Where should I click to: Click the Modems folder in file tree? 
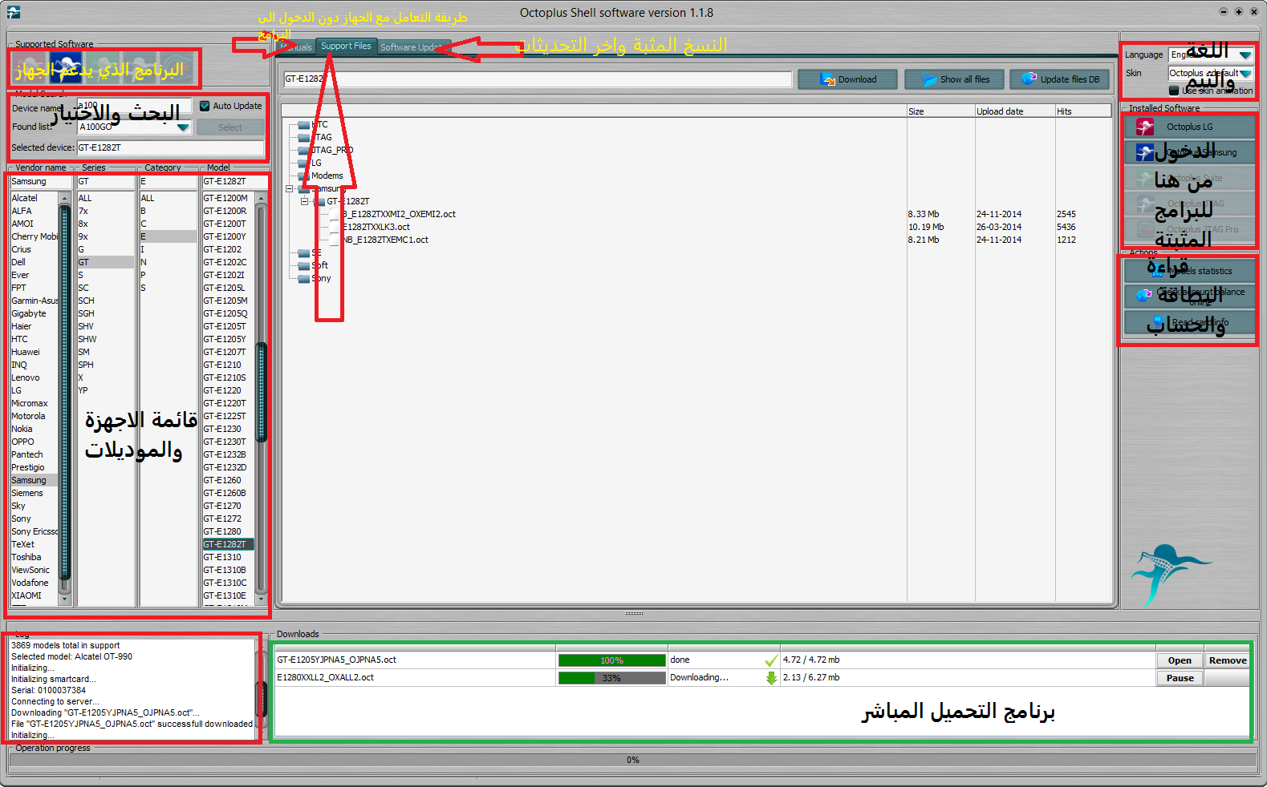320,176
